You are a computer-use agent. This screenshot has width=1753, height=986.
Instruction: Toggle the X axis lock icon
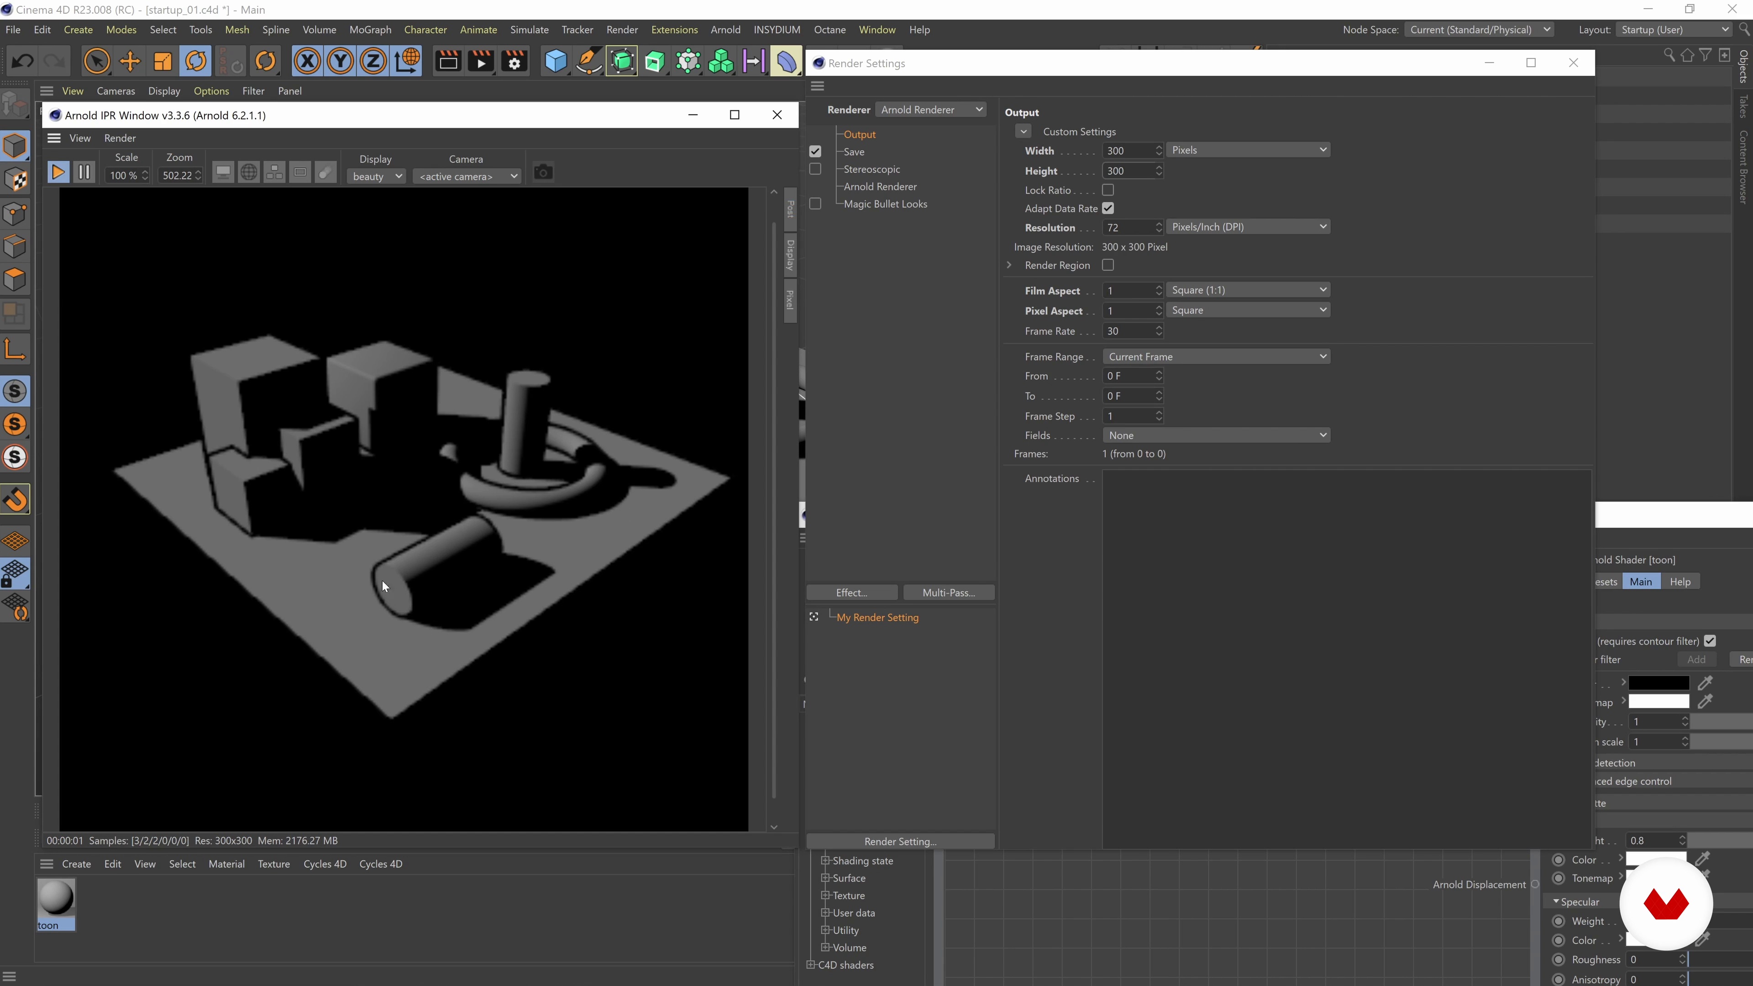307,61
